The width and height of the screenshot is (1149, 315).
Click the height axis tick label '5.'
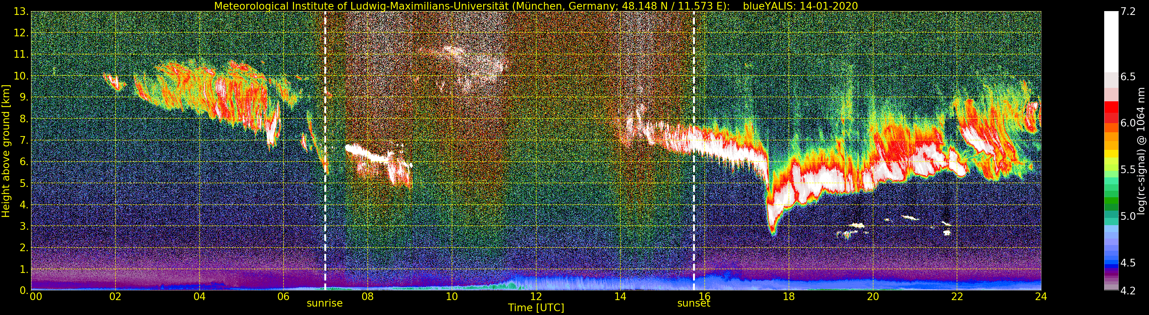click(x=24, y=183)
